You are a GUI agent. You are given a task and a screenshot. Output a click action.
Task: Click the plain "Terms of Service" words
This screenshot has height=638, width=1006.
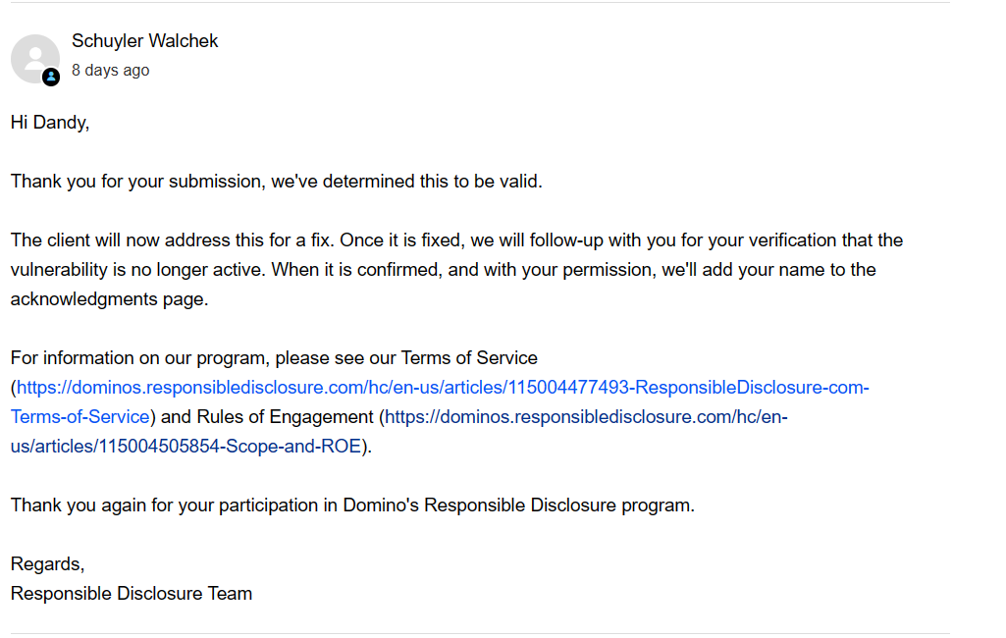(x=469, y=358)
